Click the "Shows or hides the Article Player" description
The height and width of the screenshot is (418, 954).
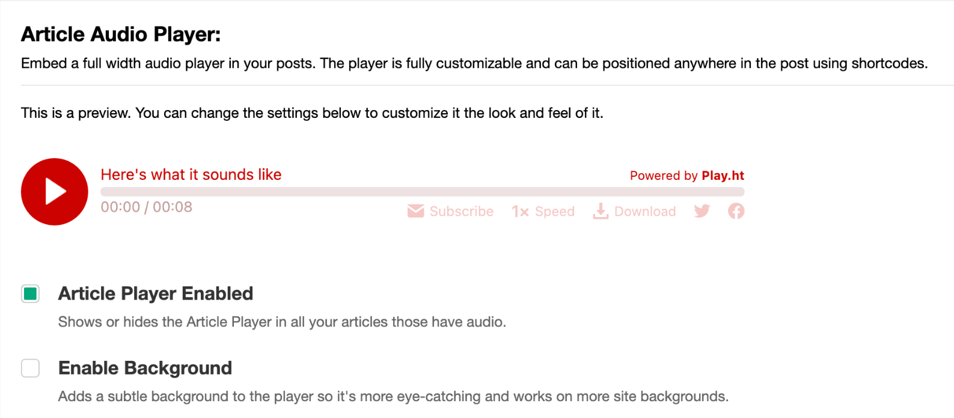coord(282,322)
